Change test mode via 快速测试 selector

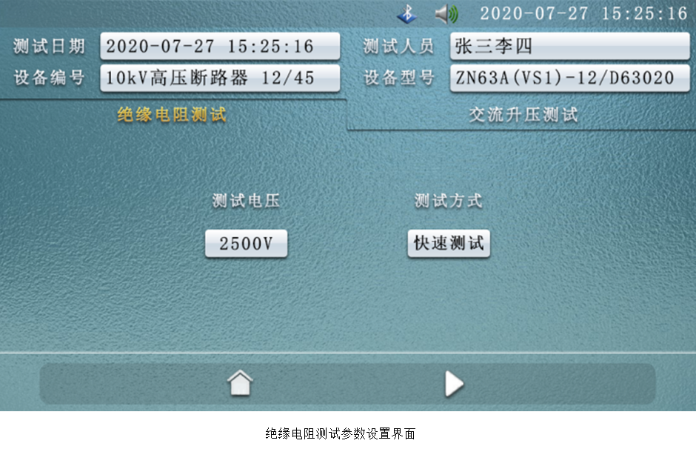pyautogui.click(x=449, y=244)
